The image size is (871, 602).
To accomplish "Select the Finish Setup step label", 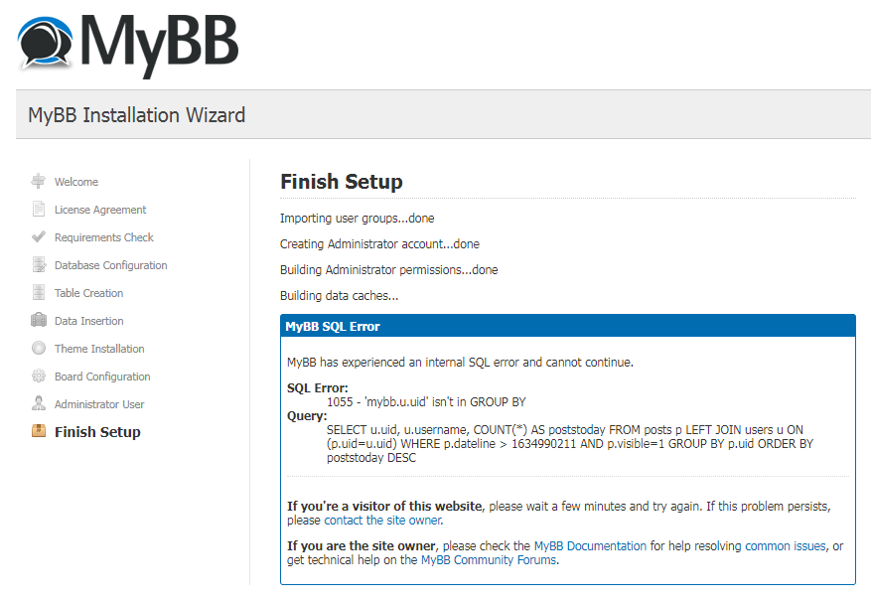I will pos(97,432).
